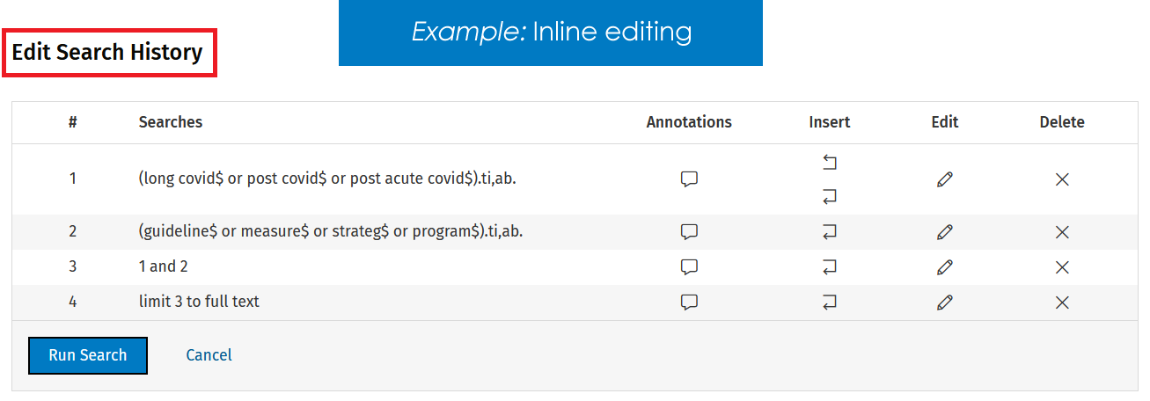Edit the guideline$ search row
1150x401 pixels.
pyautogui.click(x=945, y=232)
